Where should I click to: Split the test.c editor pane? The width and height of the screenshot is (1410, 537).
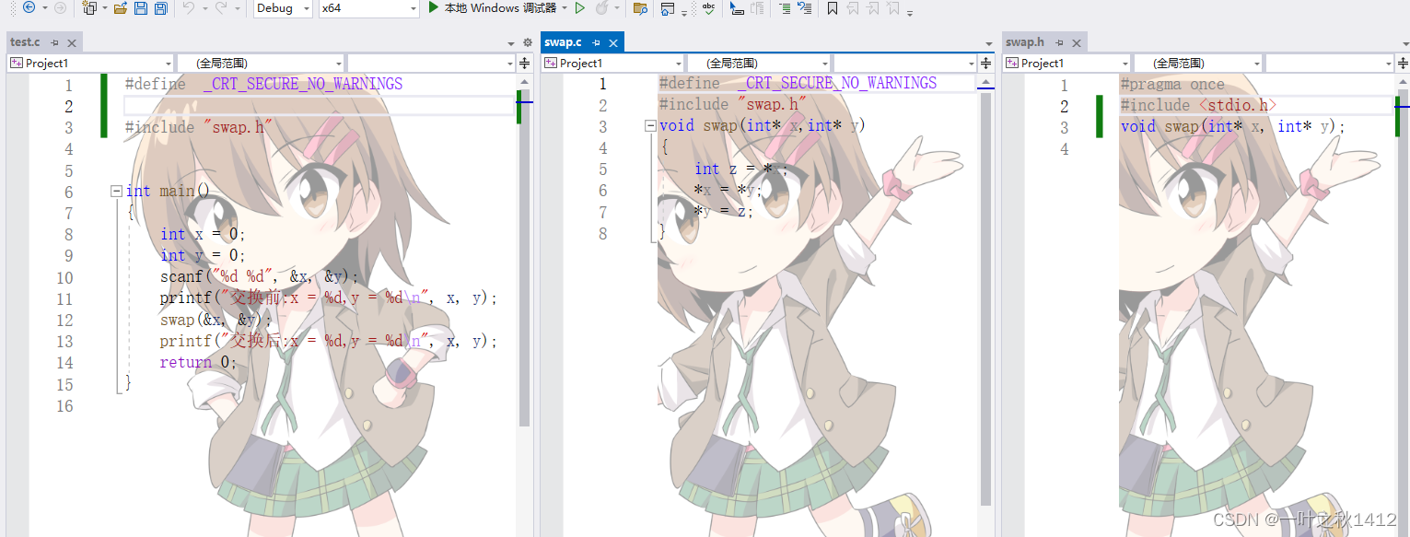point(525,63)
